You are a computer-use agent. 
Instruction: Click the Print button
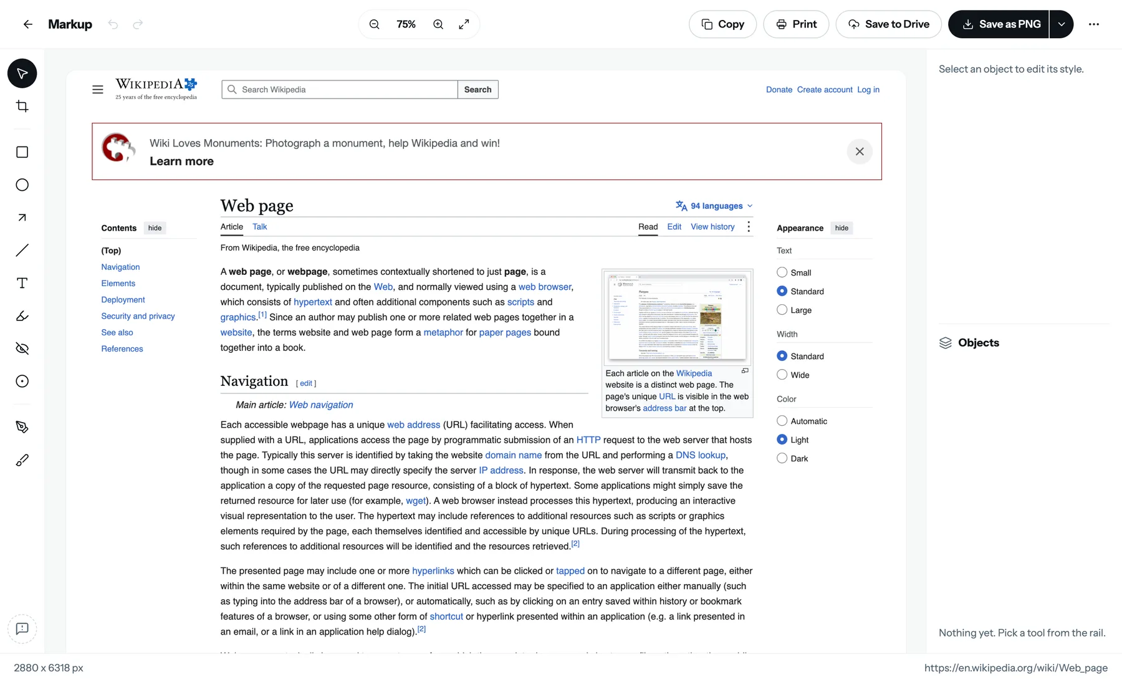[x=796, y=24]
